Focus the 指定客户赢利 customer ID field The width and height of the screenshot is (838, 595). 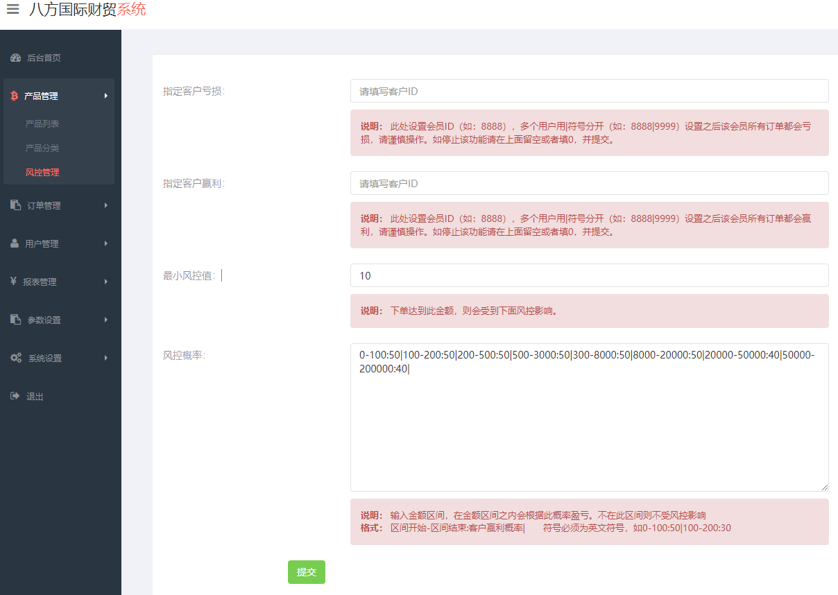coord(589,184)
